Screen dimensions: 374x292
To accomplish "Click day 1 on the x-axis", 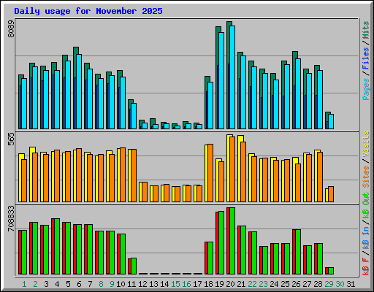I will (x=24, y=284).
